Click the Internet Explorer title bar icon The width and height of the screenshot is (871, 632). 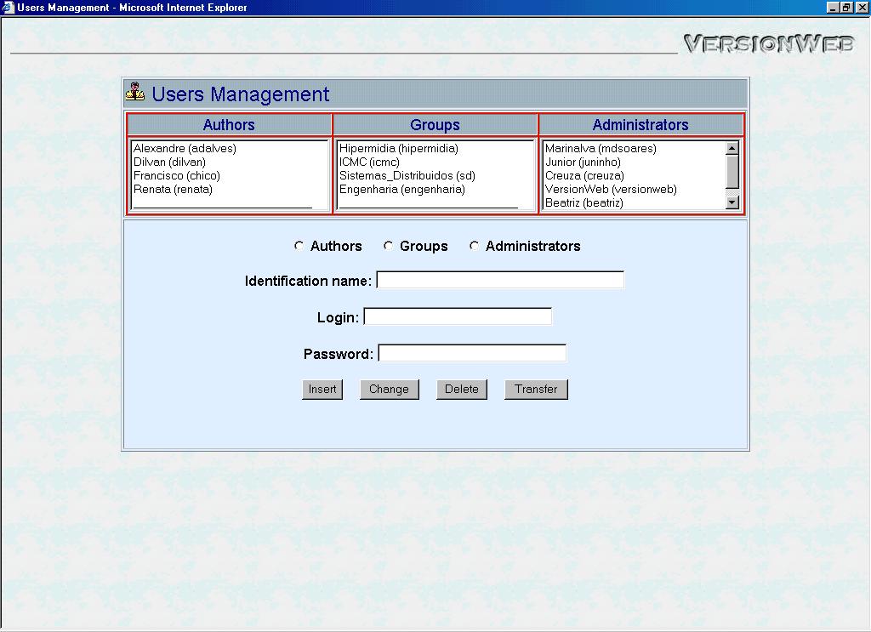click(9, 8)
